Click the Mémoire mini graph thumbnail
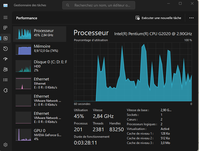This screenshot has width=199, height=151. point(23,50)
